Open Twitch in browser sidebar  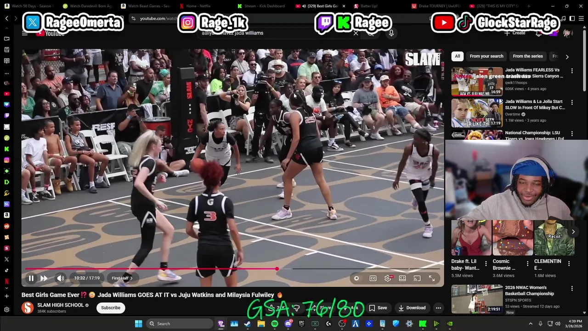tap(6, 116)
